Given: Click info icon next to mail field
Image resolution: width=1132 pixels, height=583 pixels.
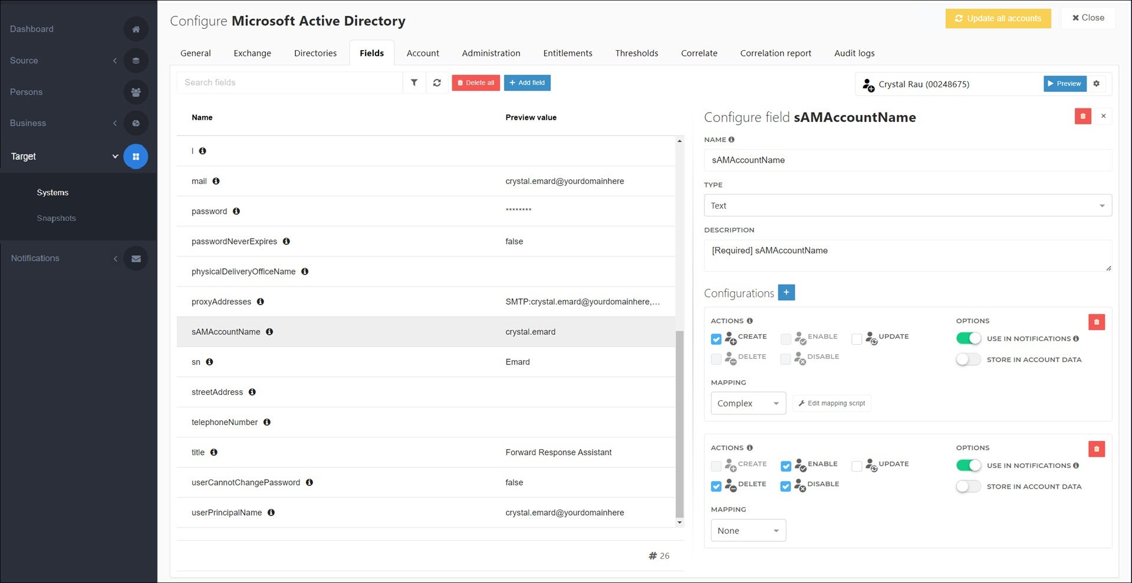Looking at the screenshot, I should [216, 181].
